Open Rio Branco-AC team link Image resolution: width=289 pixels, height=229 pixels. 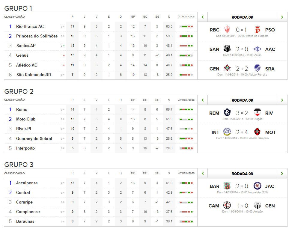[30, 26]
